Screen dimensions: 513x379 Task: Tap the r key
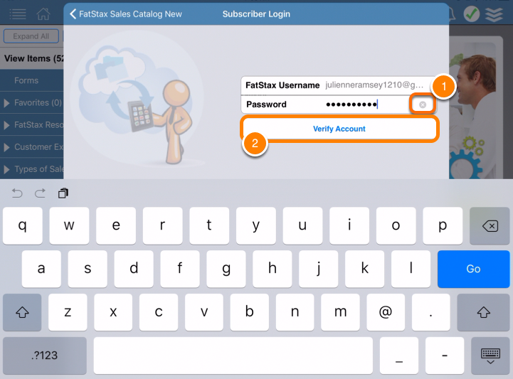(x=163, y=225)
